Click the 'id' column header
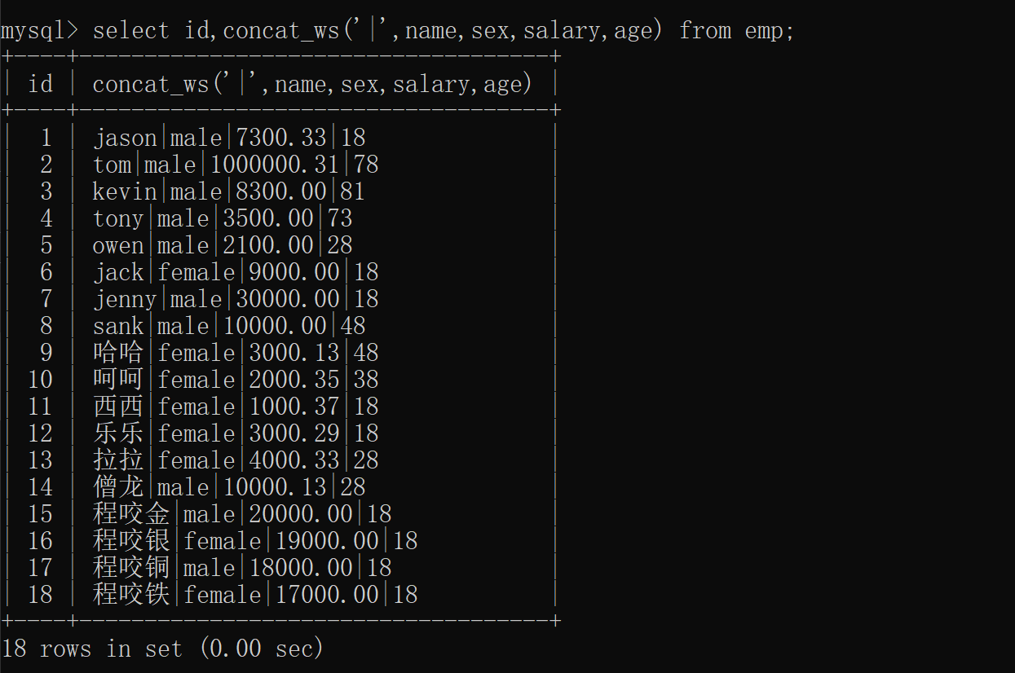The image size is (1015, 673). tap(40, 84)
